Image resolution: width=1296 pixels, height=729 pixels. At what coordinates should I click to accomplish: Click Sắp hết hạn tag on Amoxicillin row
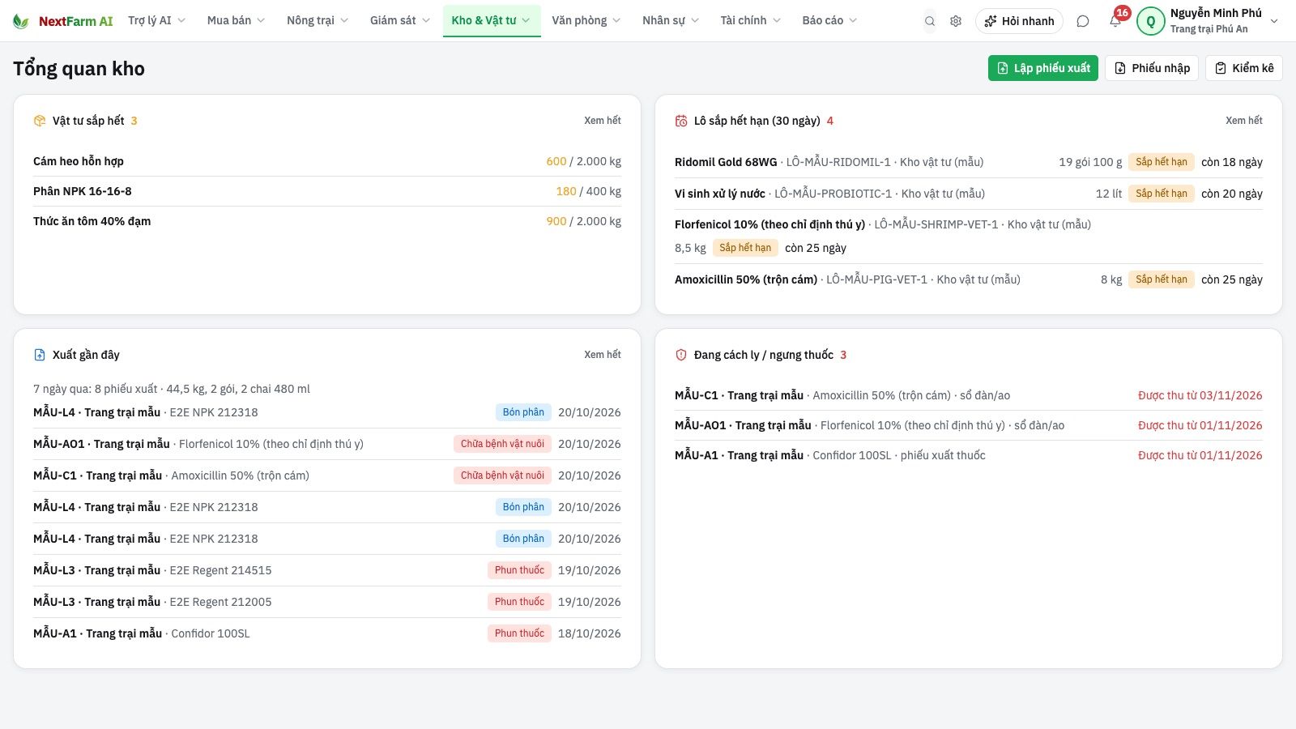1162,279
